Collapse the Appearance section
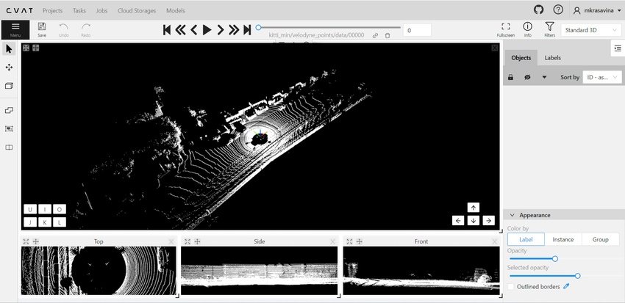625x303 pixels. (x=512, y=215)
